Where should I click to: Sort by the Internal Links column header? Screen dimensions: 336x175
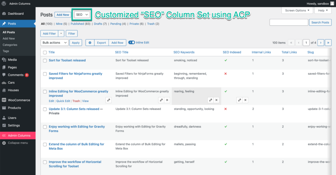[261, 52]
